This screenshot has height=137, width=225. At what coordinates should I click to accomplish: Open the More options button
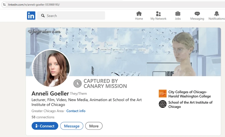tap(94, 126)
